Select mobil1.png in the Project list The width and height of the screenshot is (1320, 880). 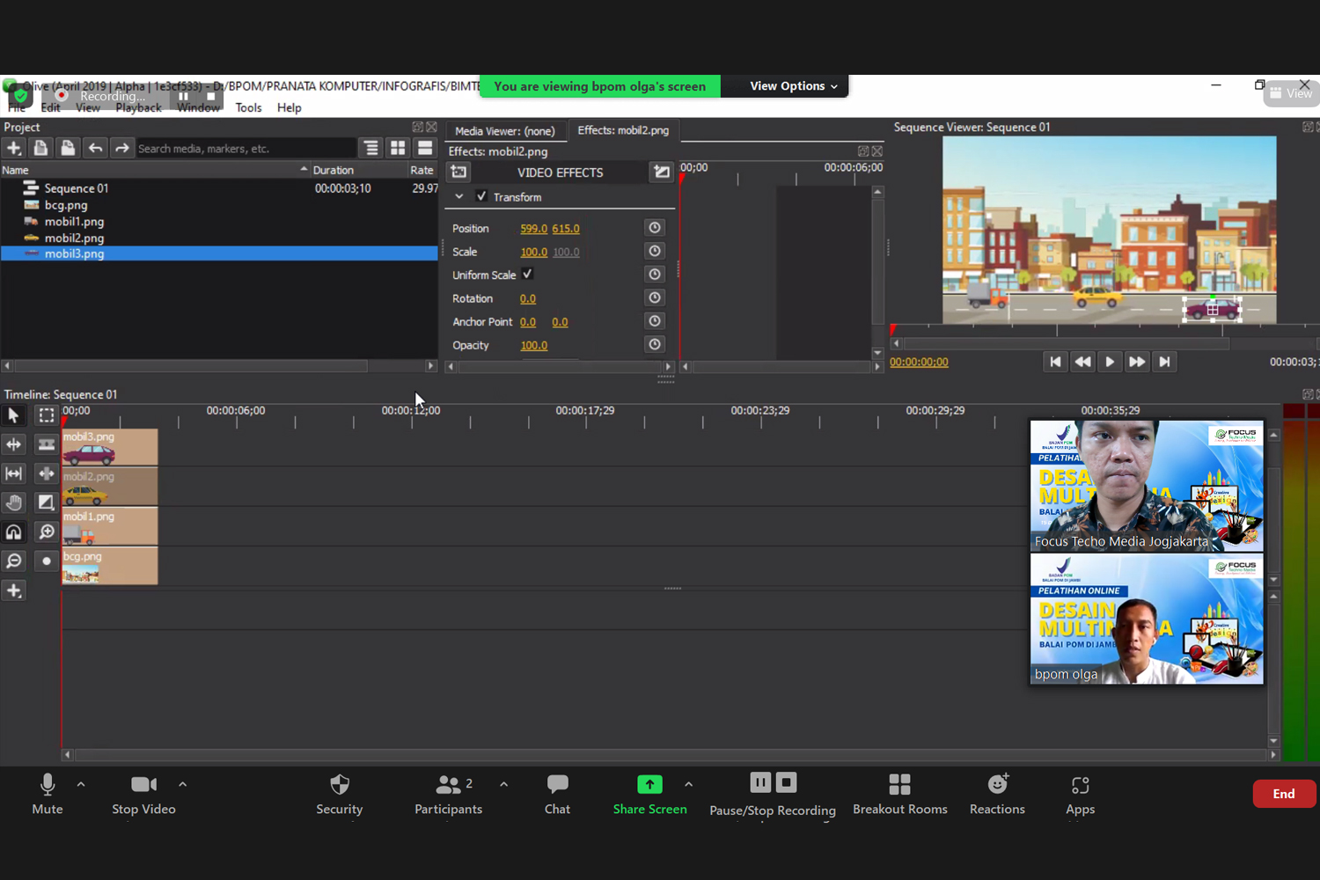pyautogui.click(x=74, y=222)
